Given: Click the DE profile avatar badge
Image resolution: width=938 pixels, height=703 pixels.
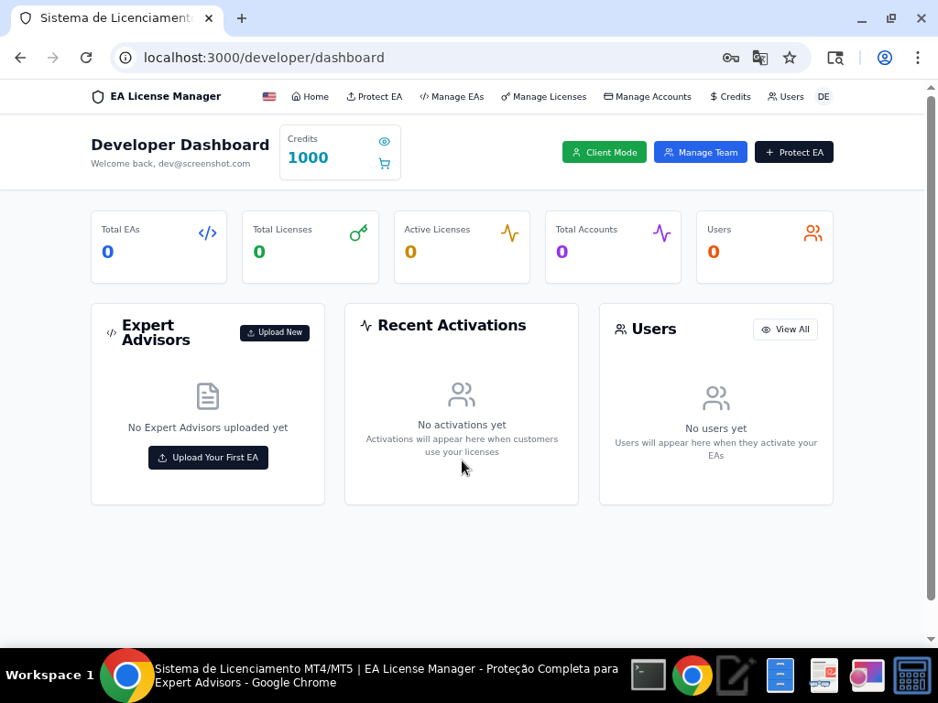Looking at the screenshot, I should tap(823, 96).
